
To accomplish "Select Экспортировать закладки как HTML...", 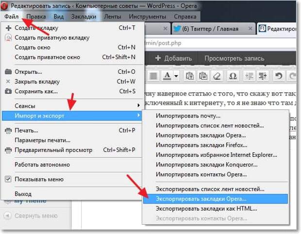I will click(x=216, y=209).
